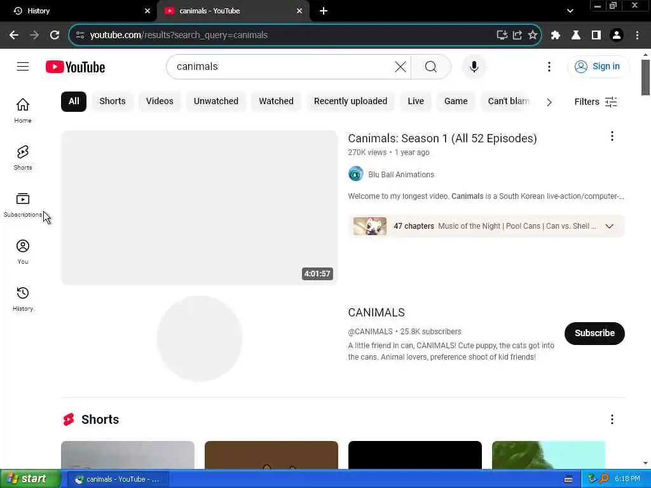
Task: Reload the current page
Action: click(x=55, y=35)
